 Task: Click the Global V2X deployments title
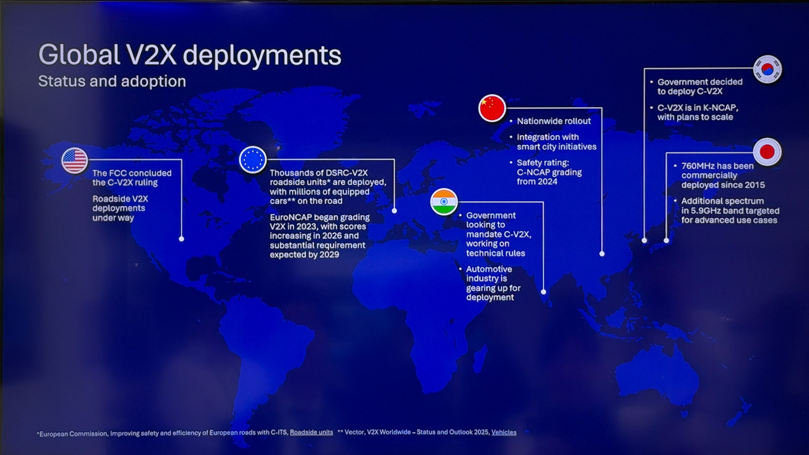coord(190,56)
